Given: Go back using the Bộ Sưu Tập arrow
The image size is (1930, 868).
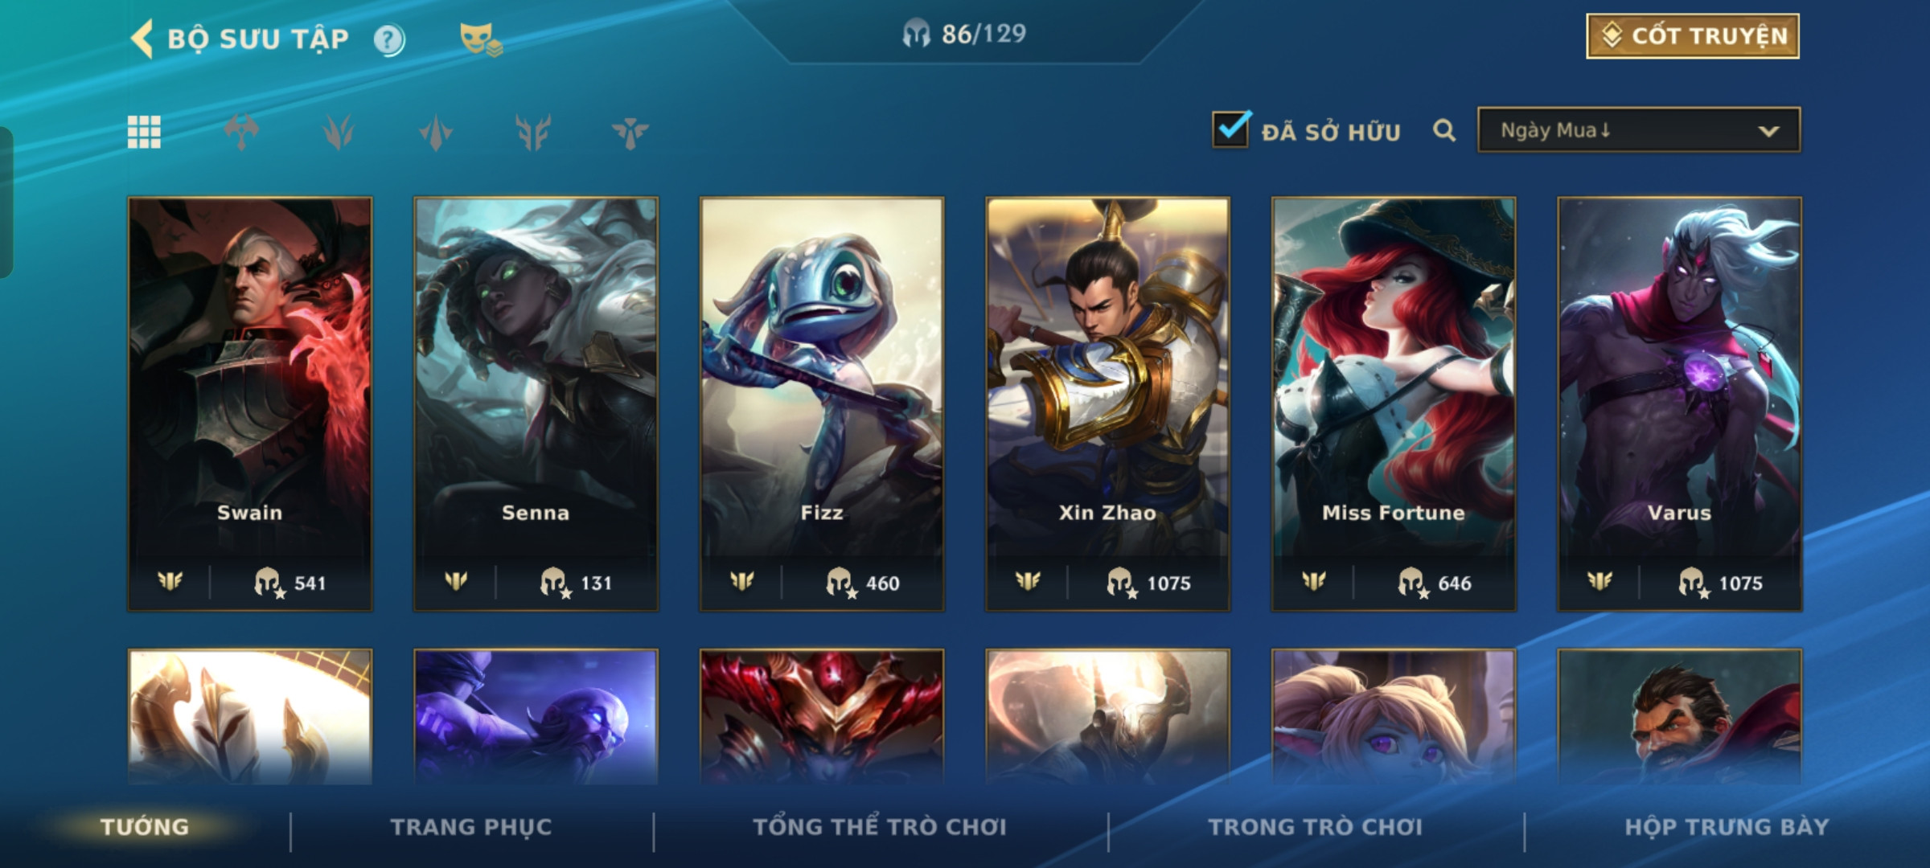Looking at the screenshot, I should click(x=142, y=39).
